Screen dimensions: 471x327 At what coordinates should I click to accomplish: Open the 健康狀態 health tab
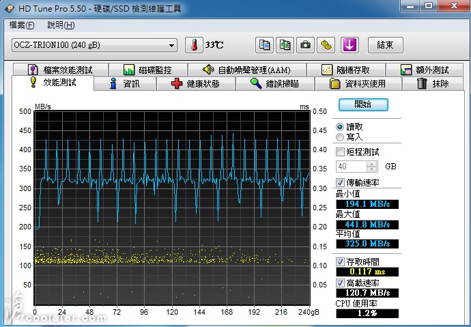[x=195, y=83]
